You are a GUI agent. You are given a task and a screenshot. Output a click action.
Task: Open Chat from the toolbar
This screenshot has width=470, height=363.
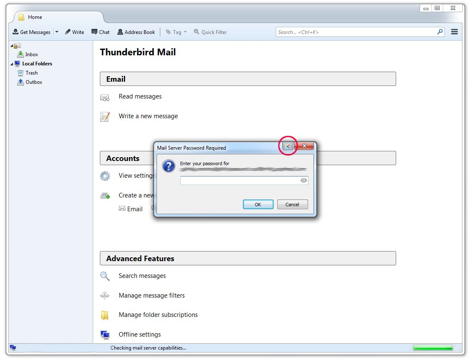click(x=100, y=32)
